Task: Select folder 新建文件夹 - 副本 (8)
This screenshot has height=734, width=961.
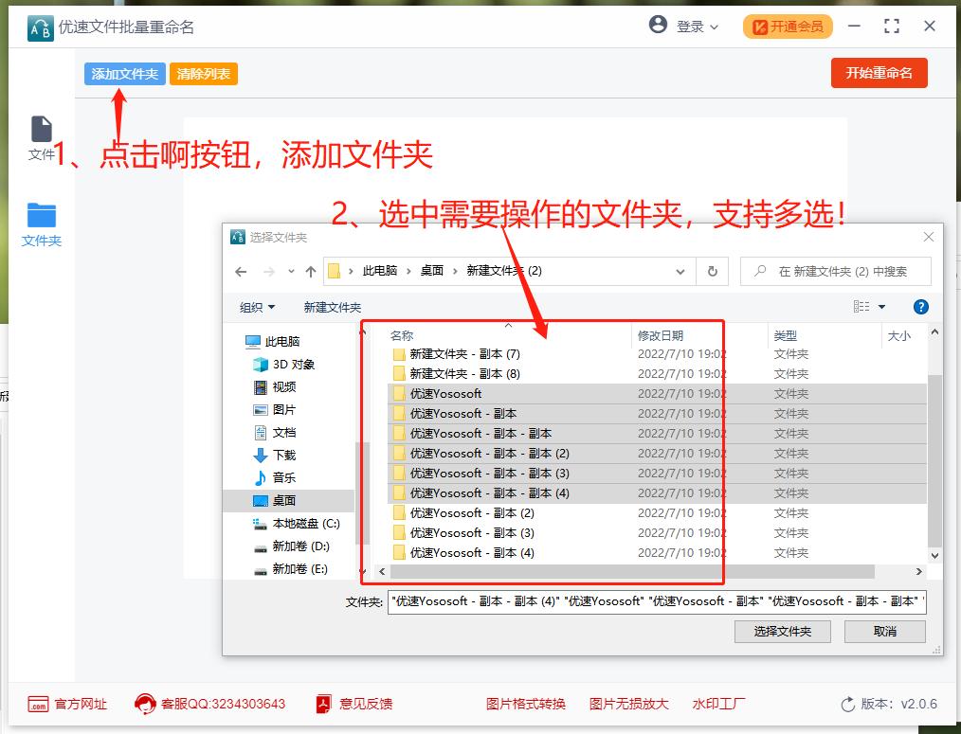Action: click(657, 374)
